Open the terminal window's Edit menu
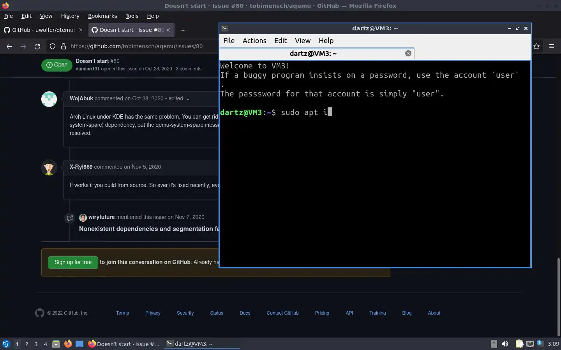The width and height of the screenshot is (561, 350). coord(280,41)
